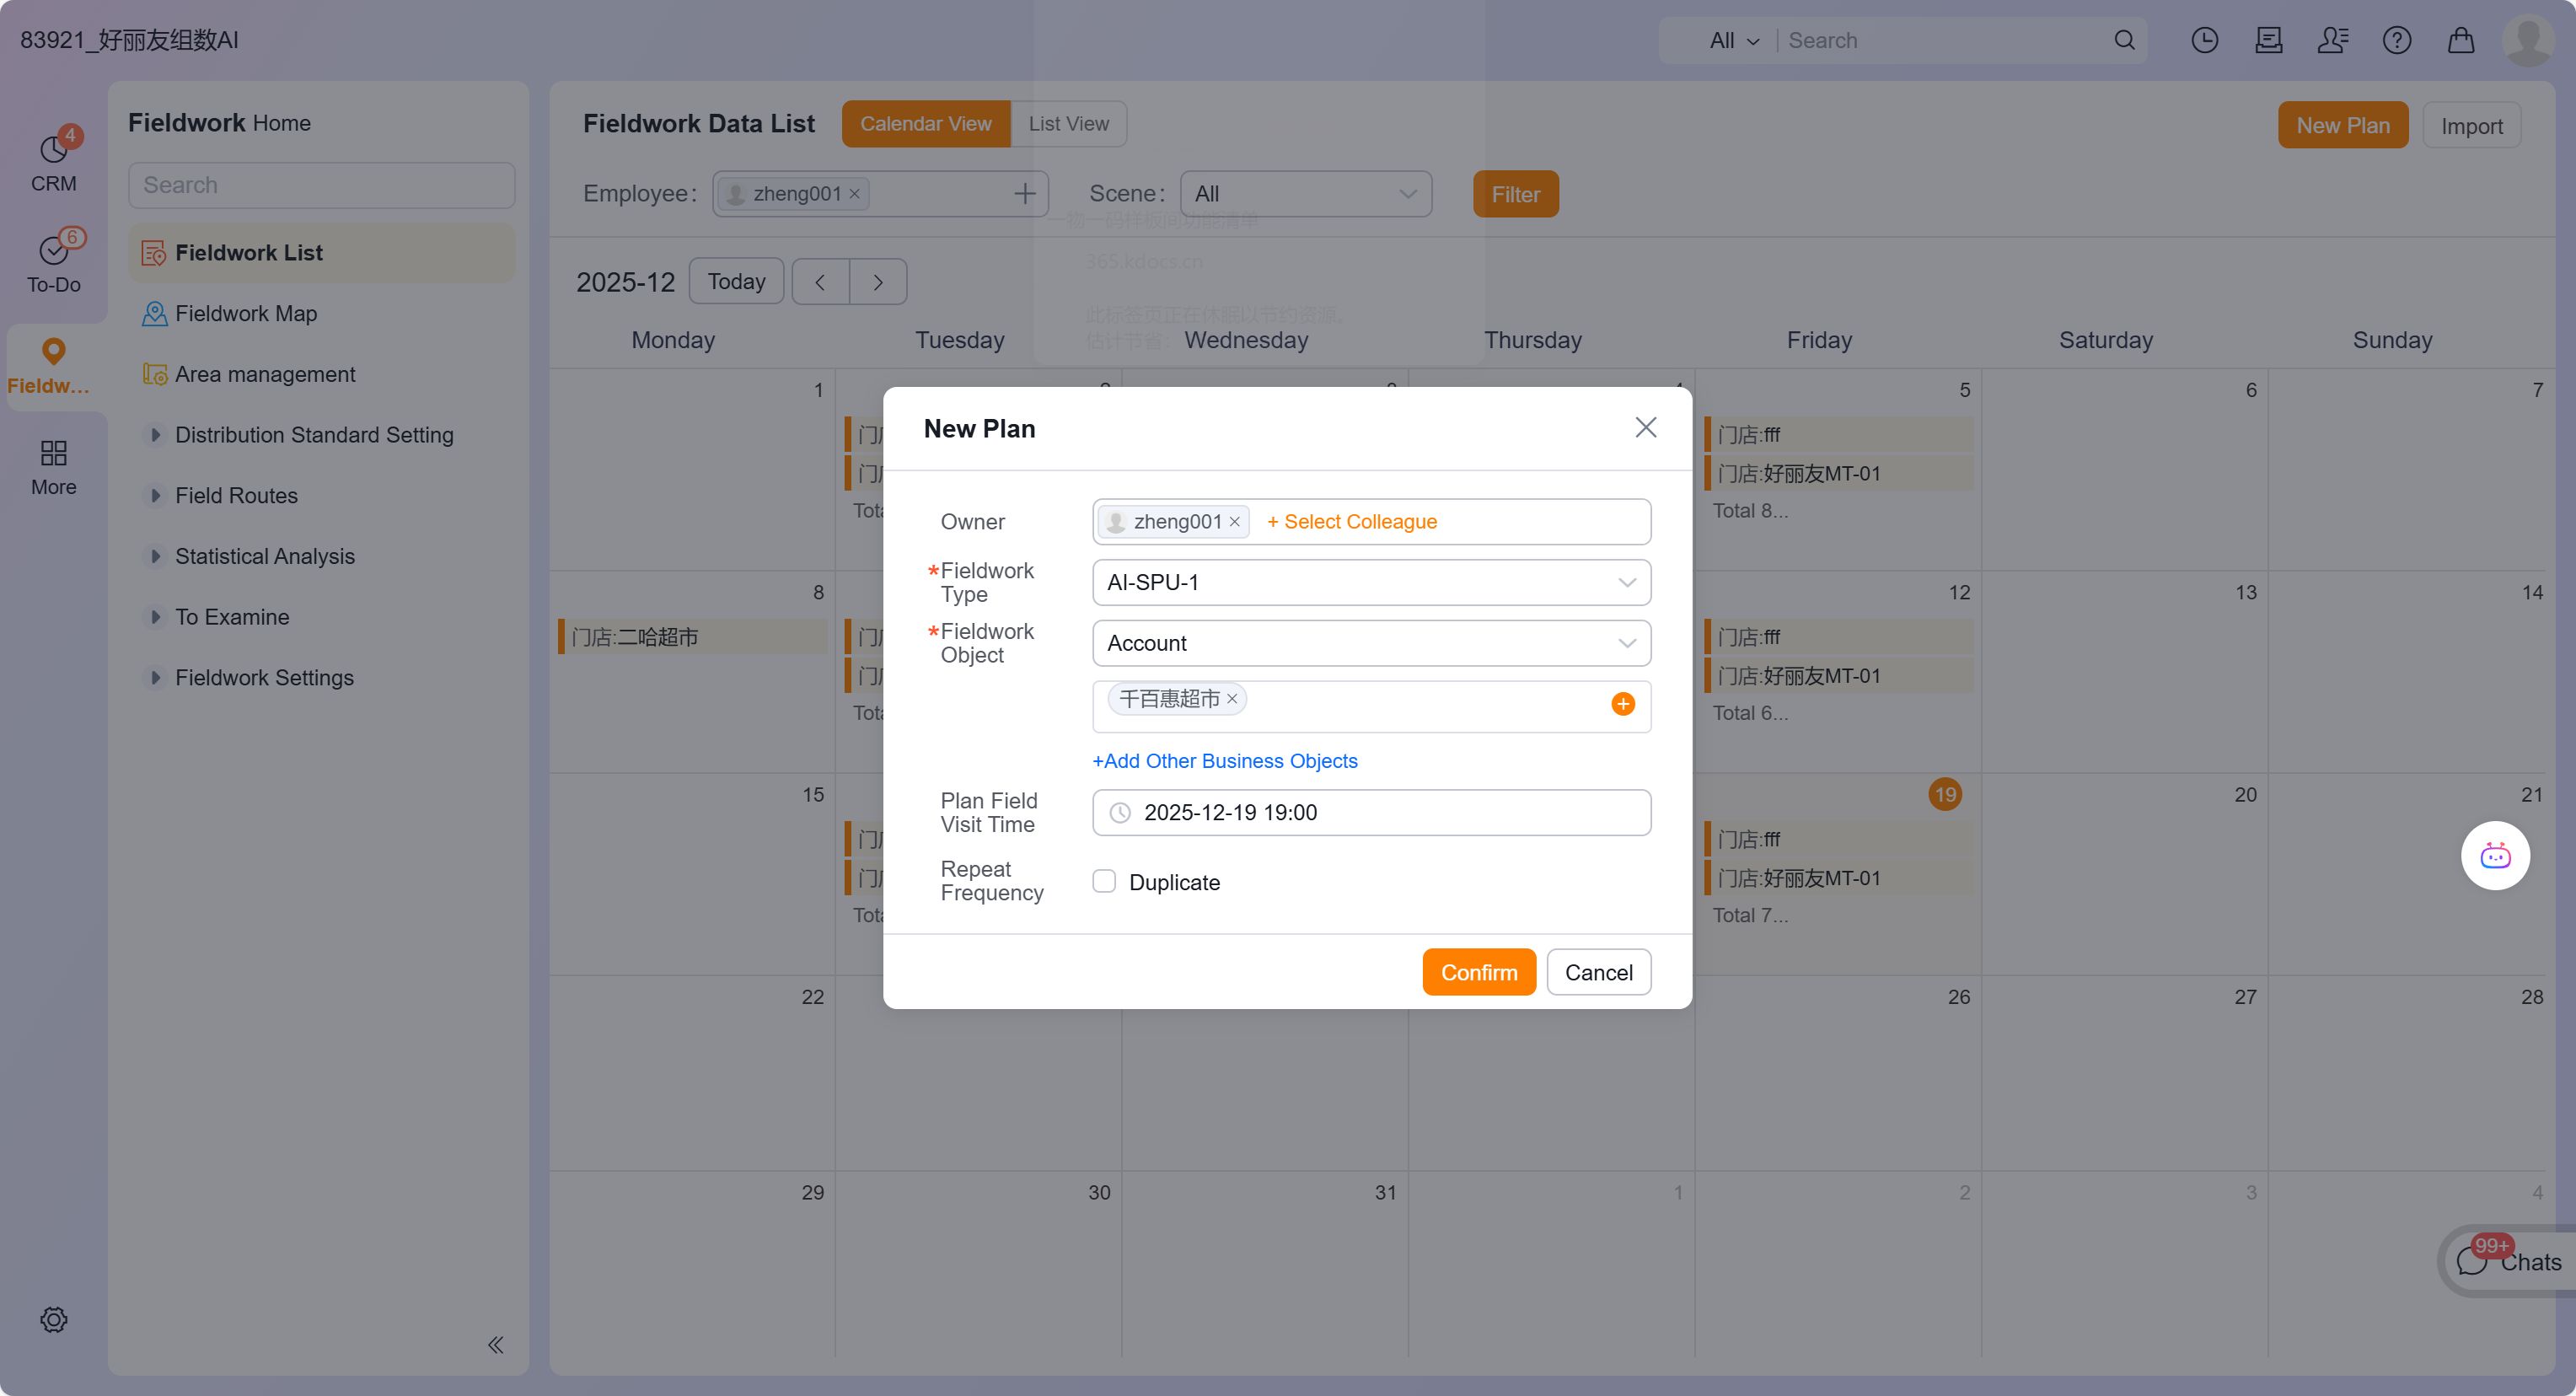
Task: Open the shopping bag icon
Action: click(2460, 40)
